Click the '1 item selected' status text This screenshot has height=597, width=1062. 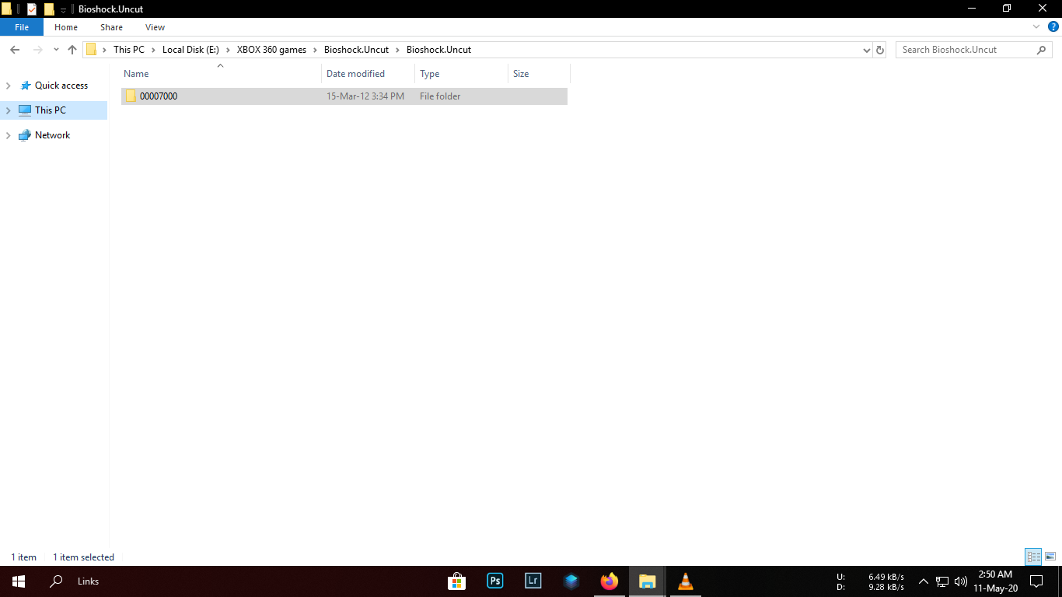pyautogui.click(x=84, y=557)
